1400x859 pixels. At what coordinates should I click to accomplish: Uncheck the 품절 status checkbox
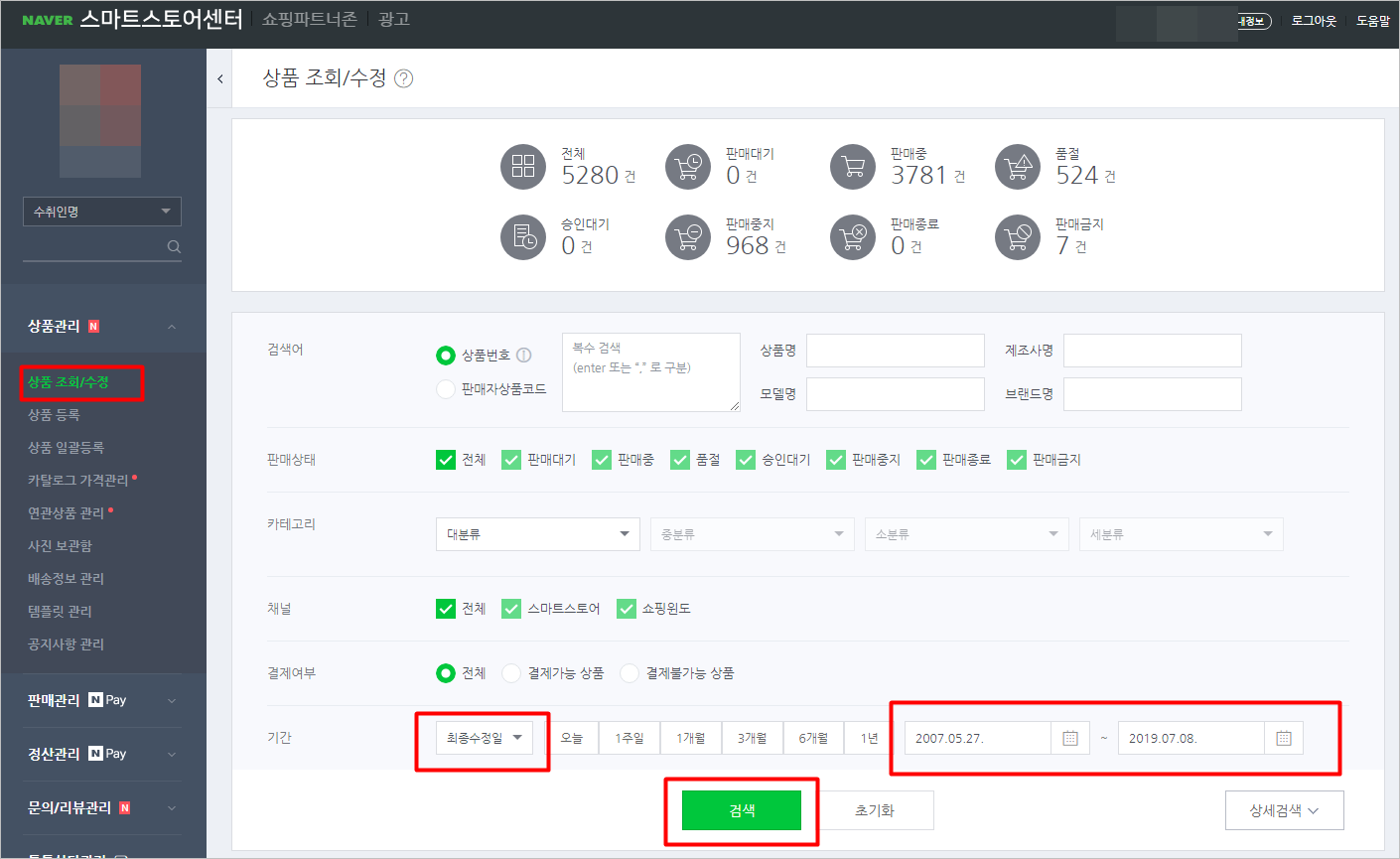(x=680, y=460)
